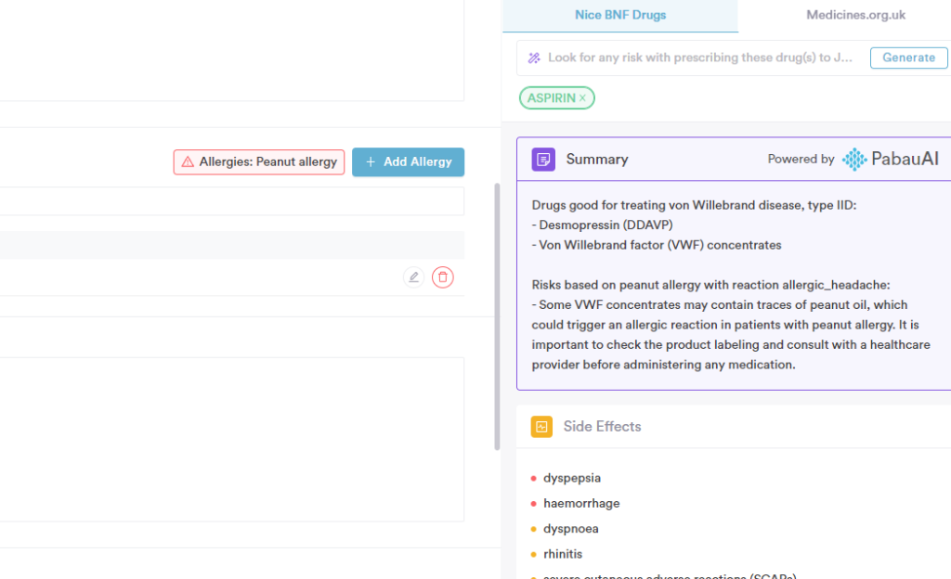Click the PabauAI logo
This screenshot has width=951, height=579.
click(x=890, y=159)
